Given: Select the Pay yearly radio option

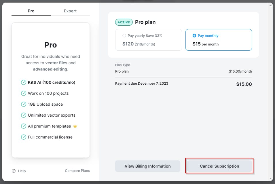Looking at the screenshot, I should tap(124, 36).
